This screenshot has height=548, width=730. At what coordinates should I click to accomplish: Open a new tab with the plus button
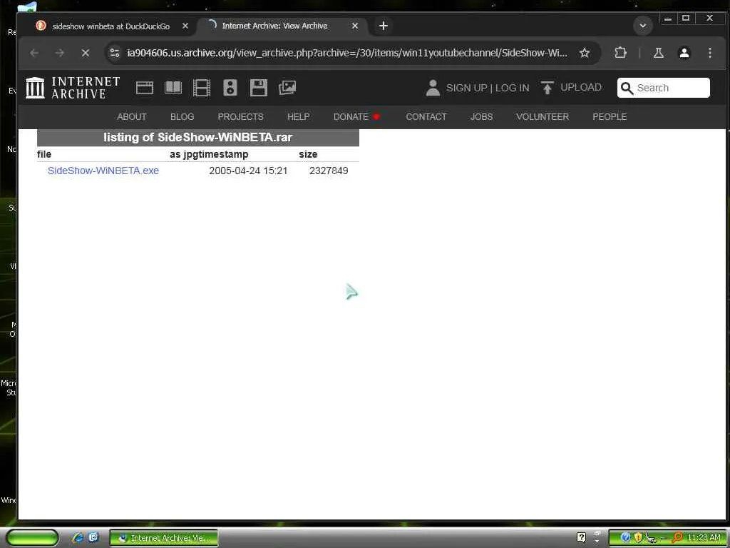click(383, 26)
